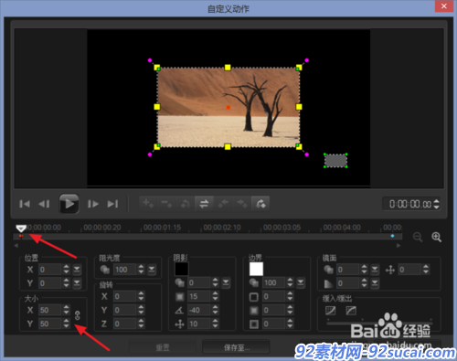Step back to the previous frame

point(44,204)
